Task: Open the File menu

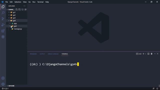Action: pyautogui.click(x=6, y=2)
